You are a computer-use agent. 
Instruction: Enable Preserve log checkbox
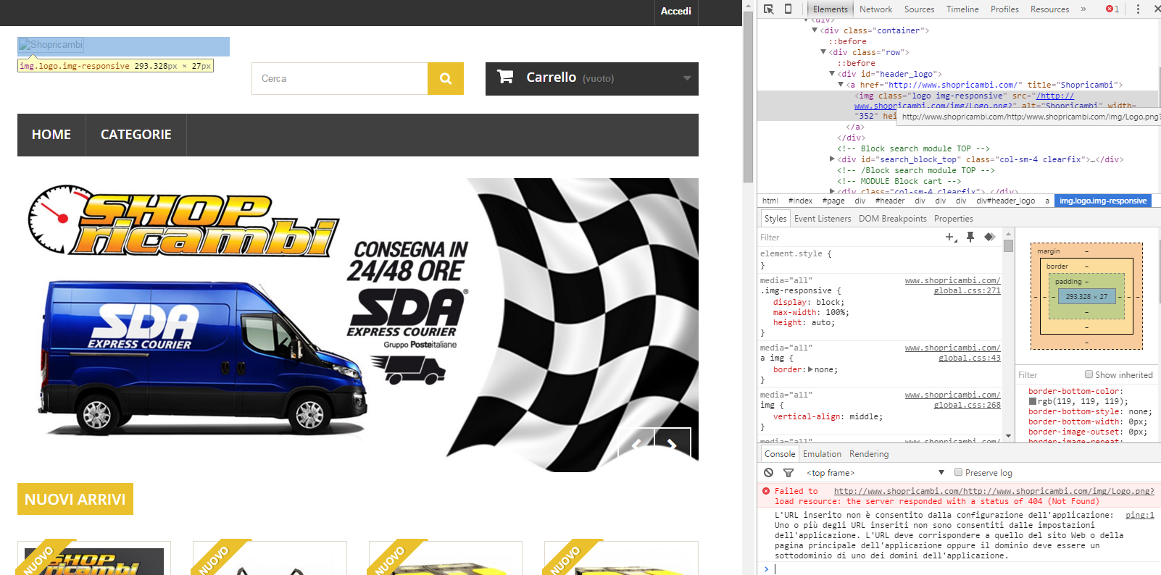(x=958, y=472)
